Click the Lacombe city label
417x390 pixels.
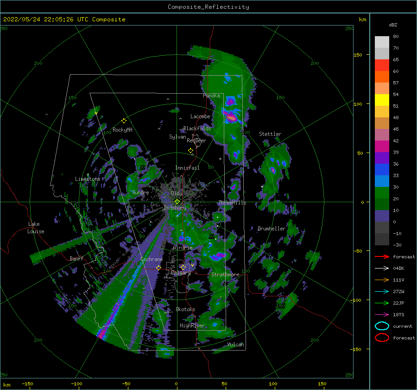pyautogui.click(x=200, y=116)
